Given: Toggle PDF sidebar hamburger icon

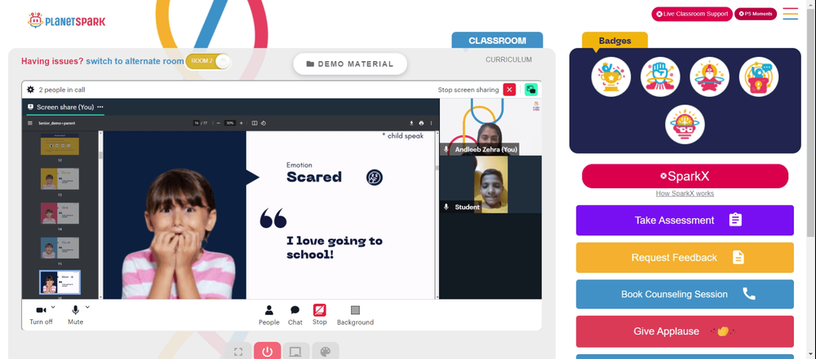Looking at the screenshot, I should [x=29, y=123].
